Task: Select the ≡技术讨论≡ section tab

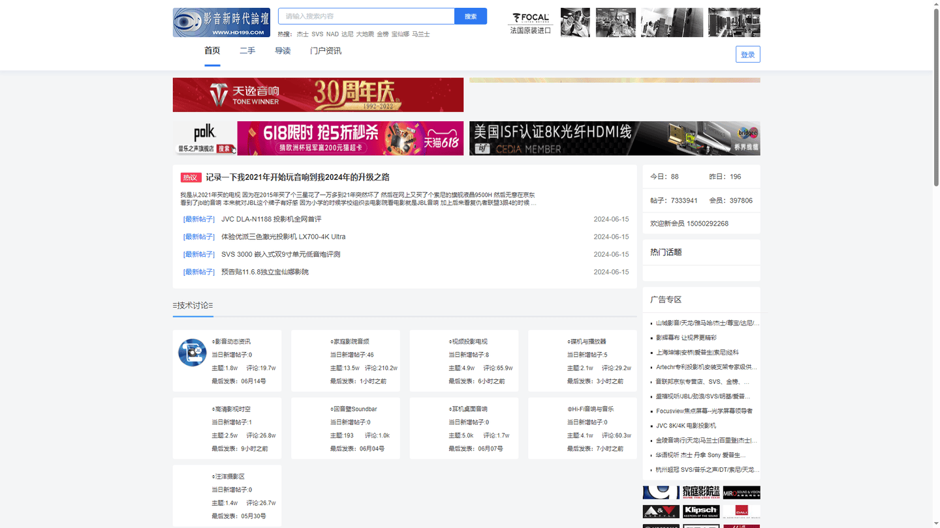Action: point(193,305)
